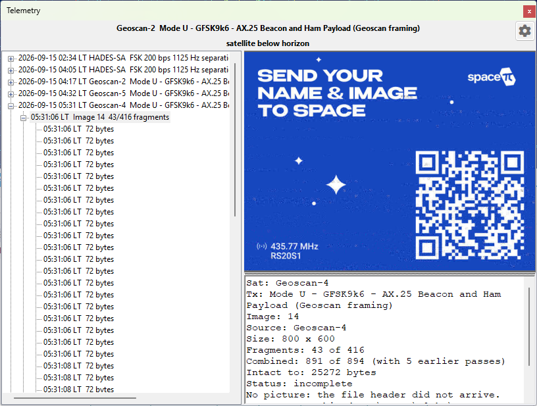Screen dimensions: 537x406
Task: Click 'Fragments: 43 of 416' text
Action: pos(305,350)
